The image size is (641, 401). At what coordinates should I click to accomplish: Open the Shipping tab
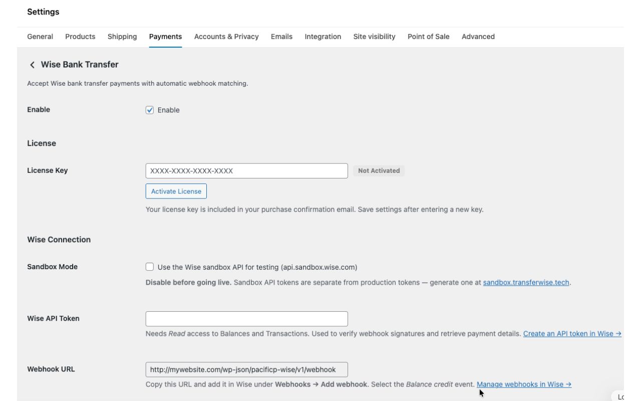point(122,37)
